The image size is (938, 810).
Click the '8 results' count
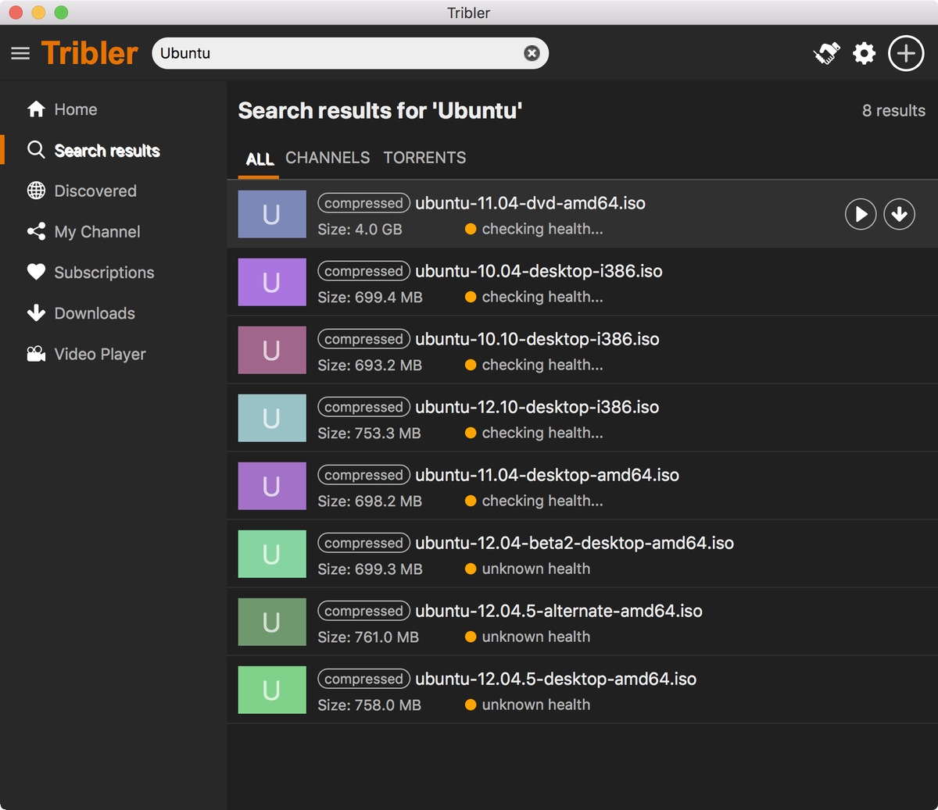click(893, 110)
